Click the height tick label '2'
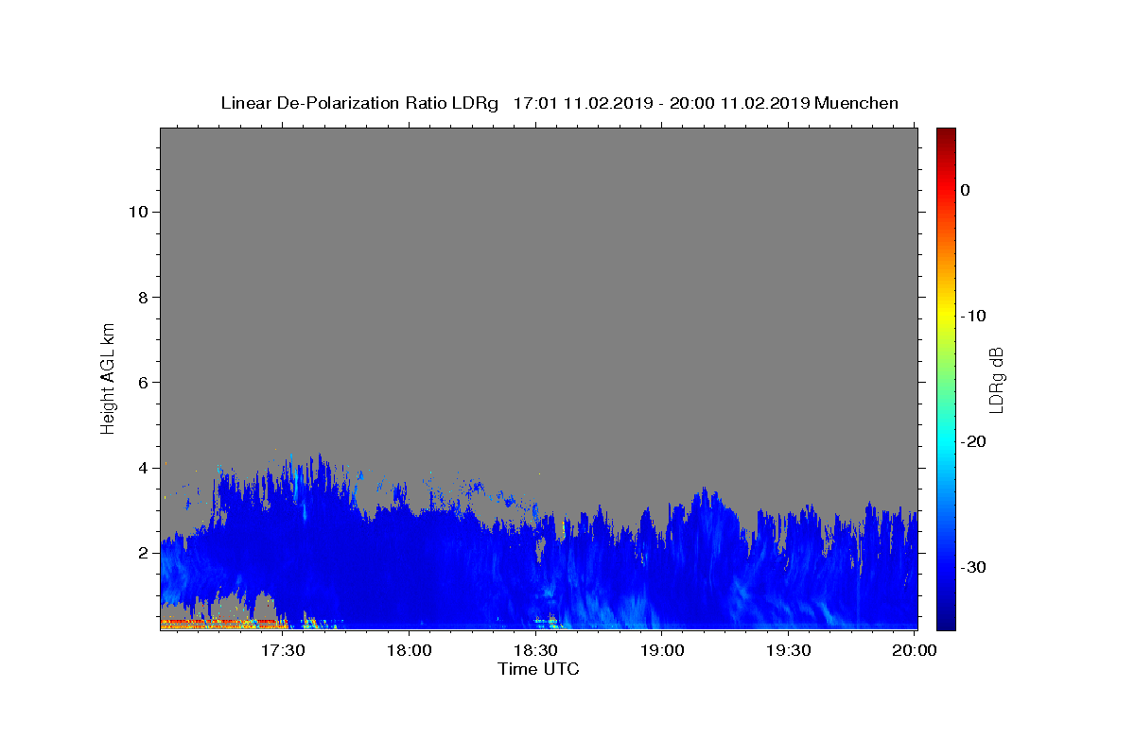The width and height of the screenshot is (1135, 756). 141,553
